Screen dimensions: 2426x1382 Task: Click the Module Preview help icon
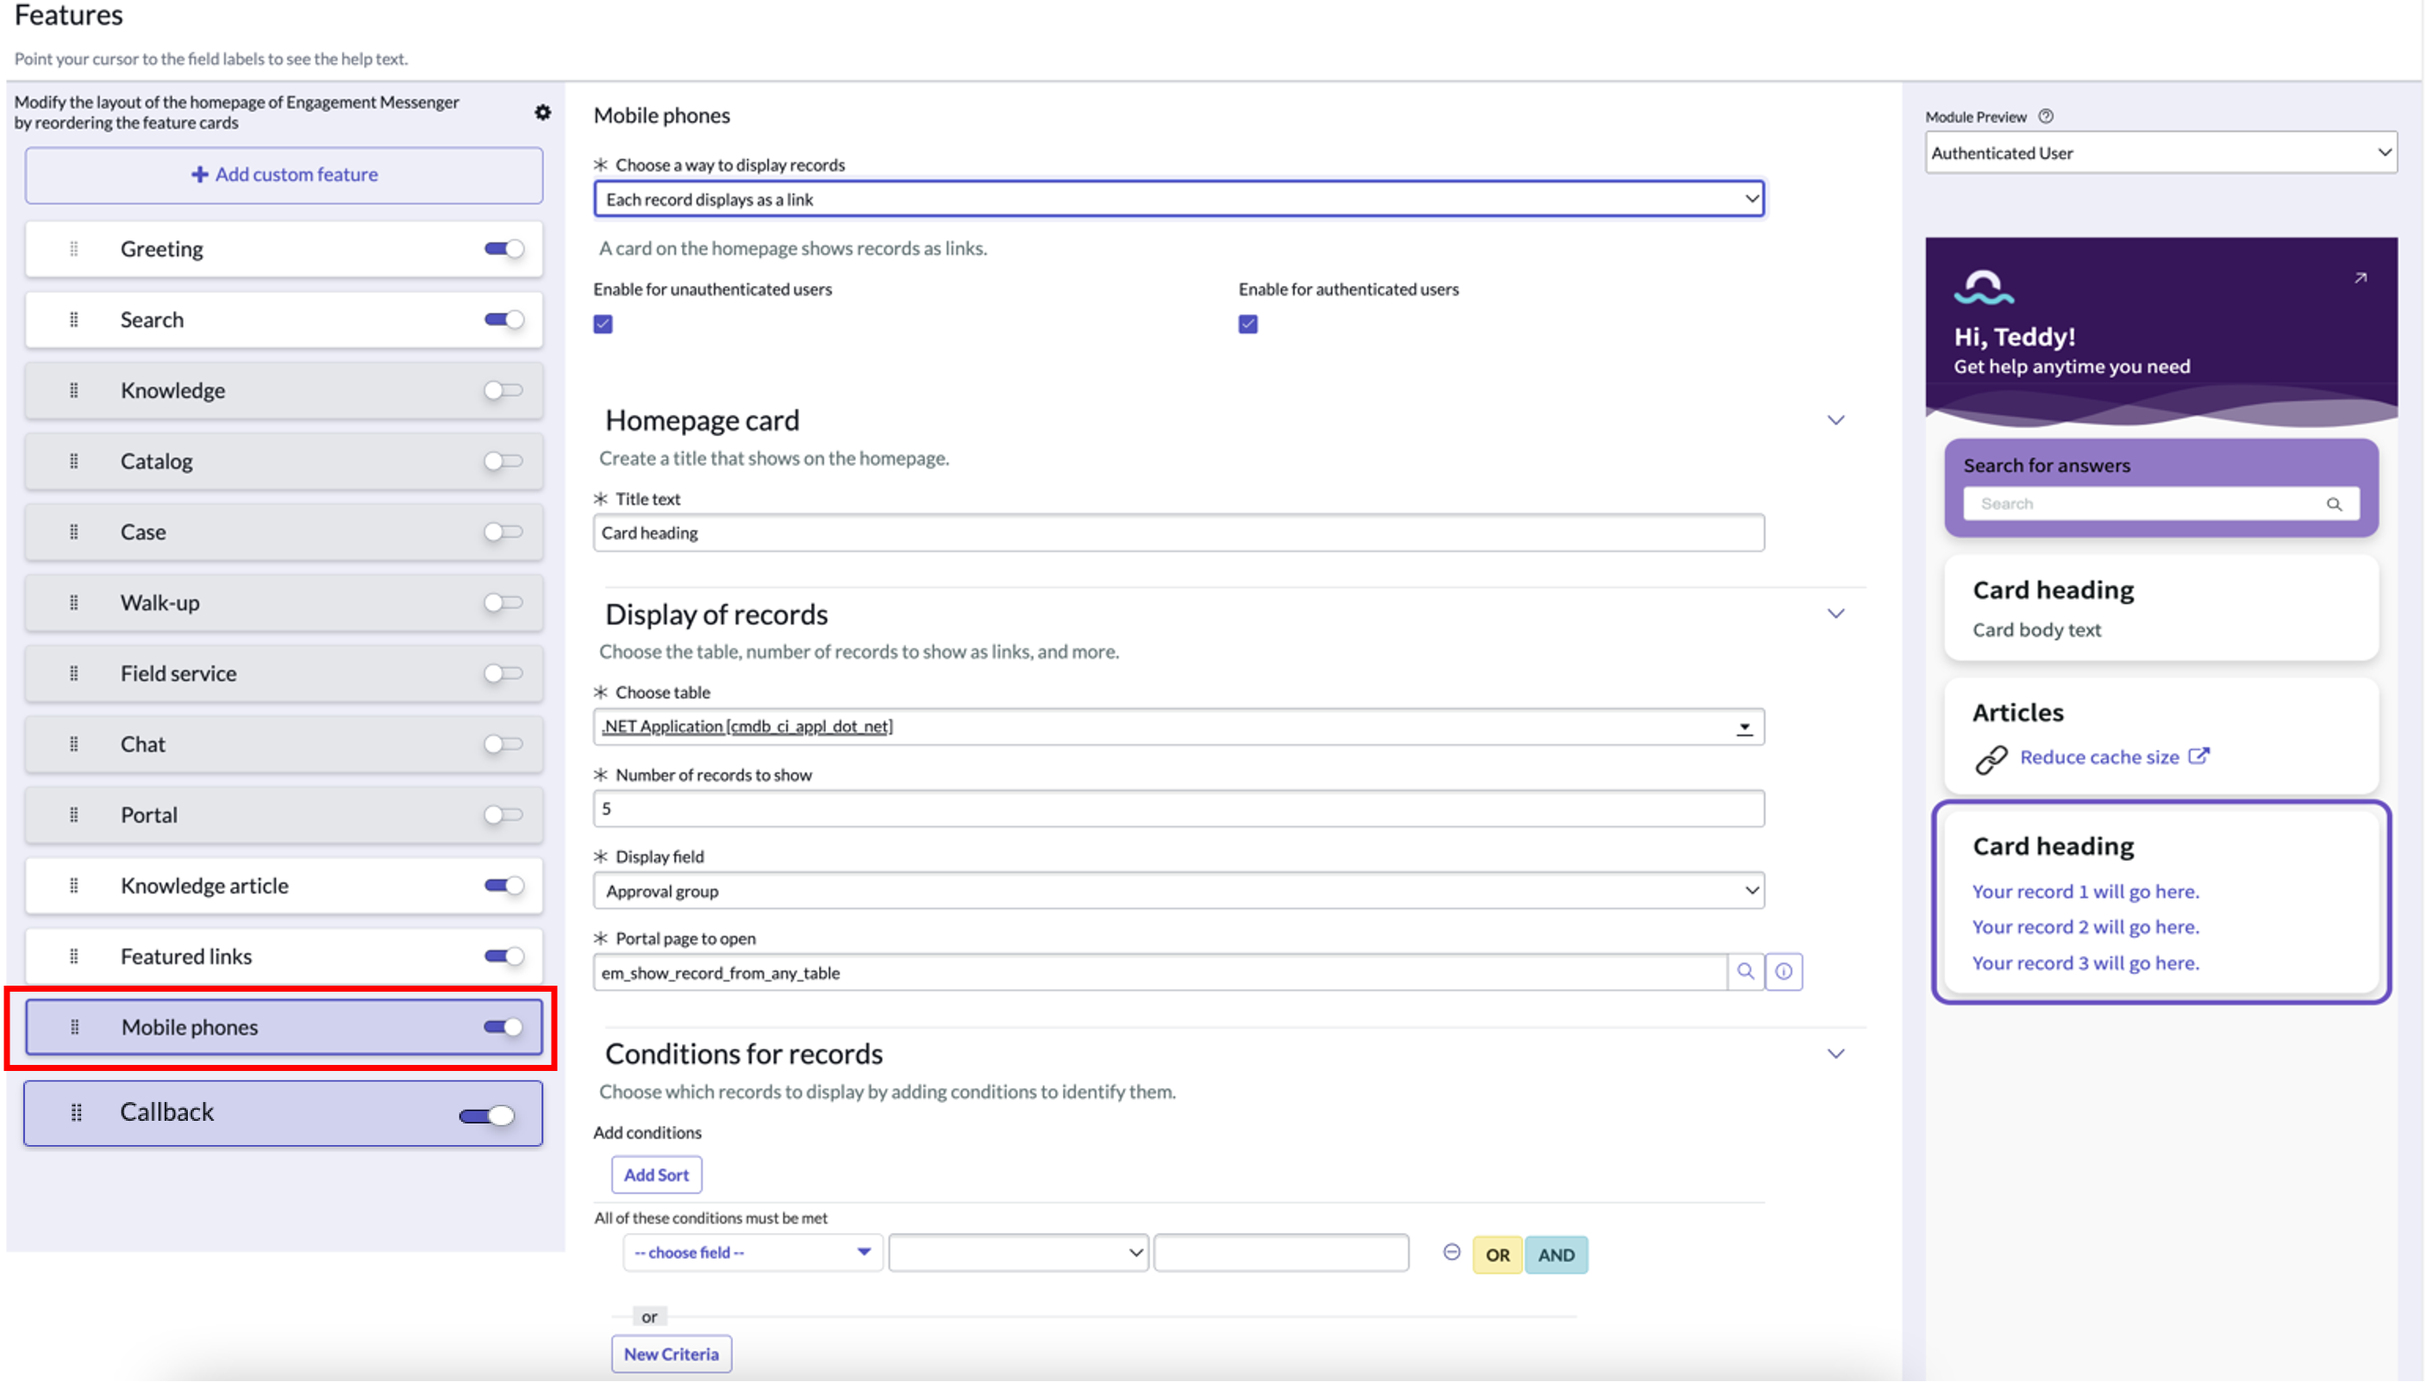pos(2046,115)
